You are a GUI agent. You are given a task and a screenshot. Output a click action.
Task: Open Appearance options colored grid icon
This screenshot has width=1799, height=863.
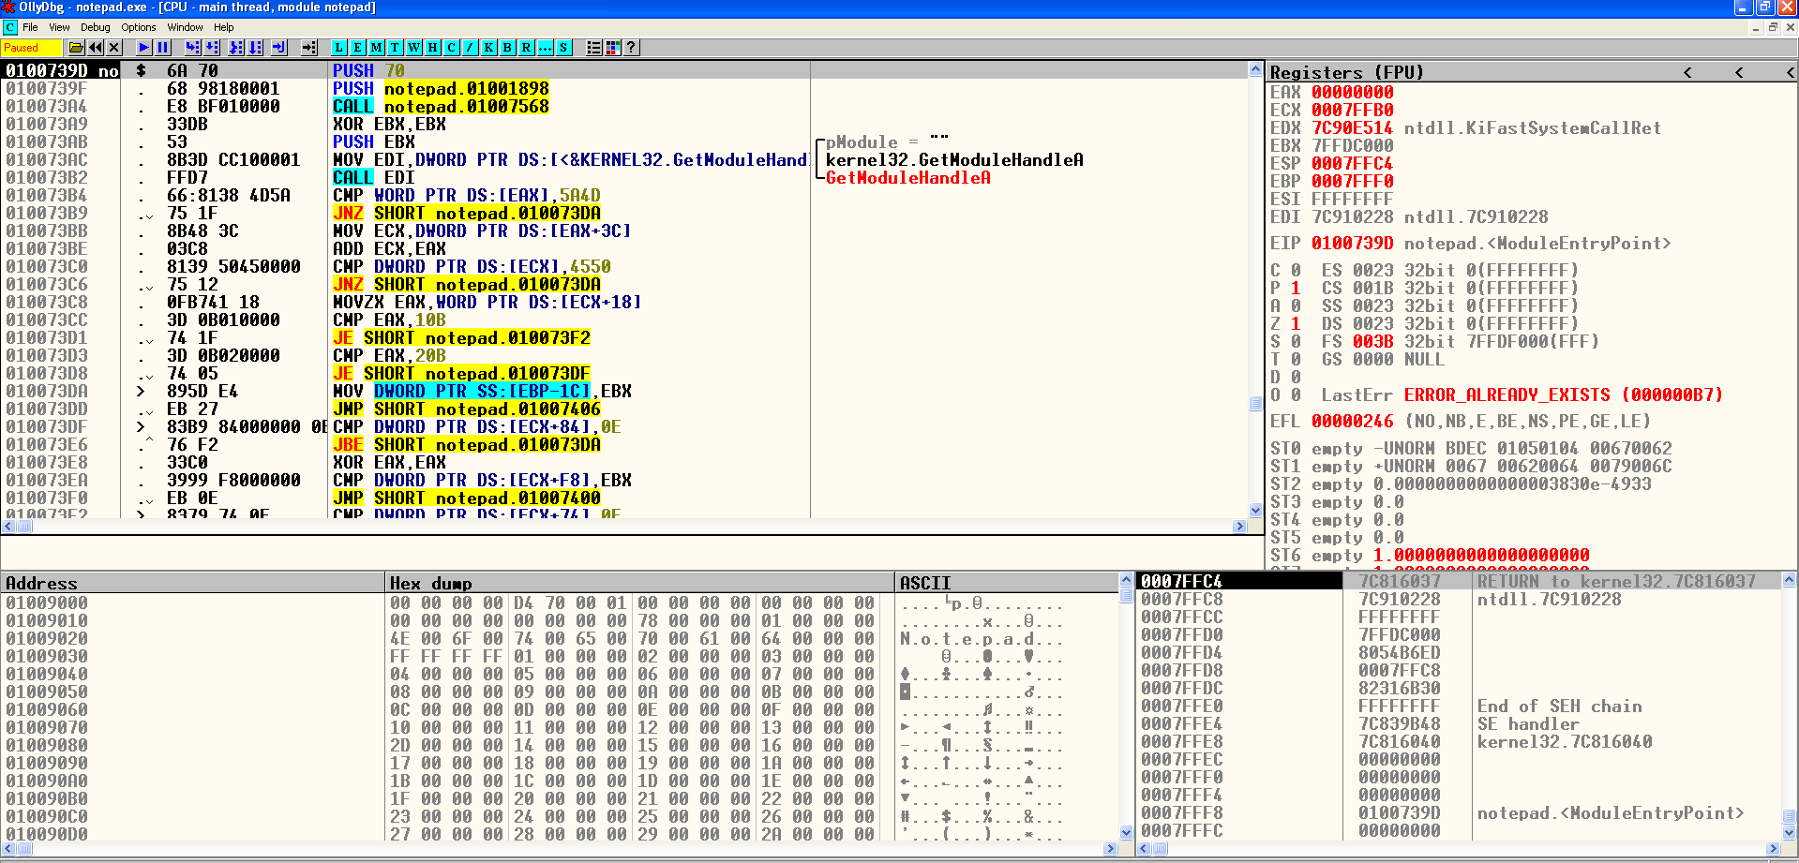tap(613, 47)
